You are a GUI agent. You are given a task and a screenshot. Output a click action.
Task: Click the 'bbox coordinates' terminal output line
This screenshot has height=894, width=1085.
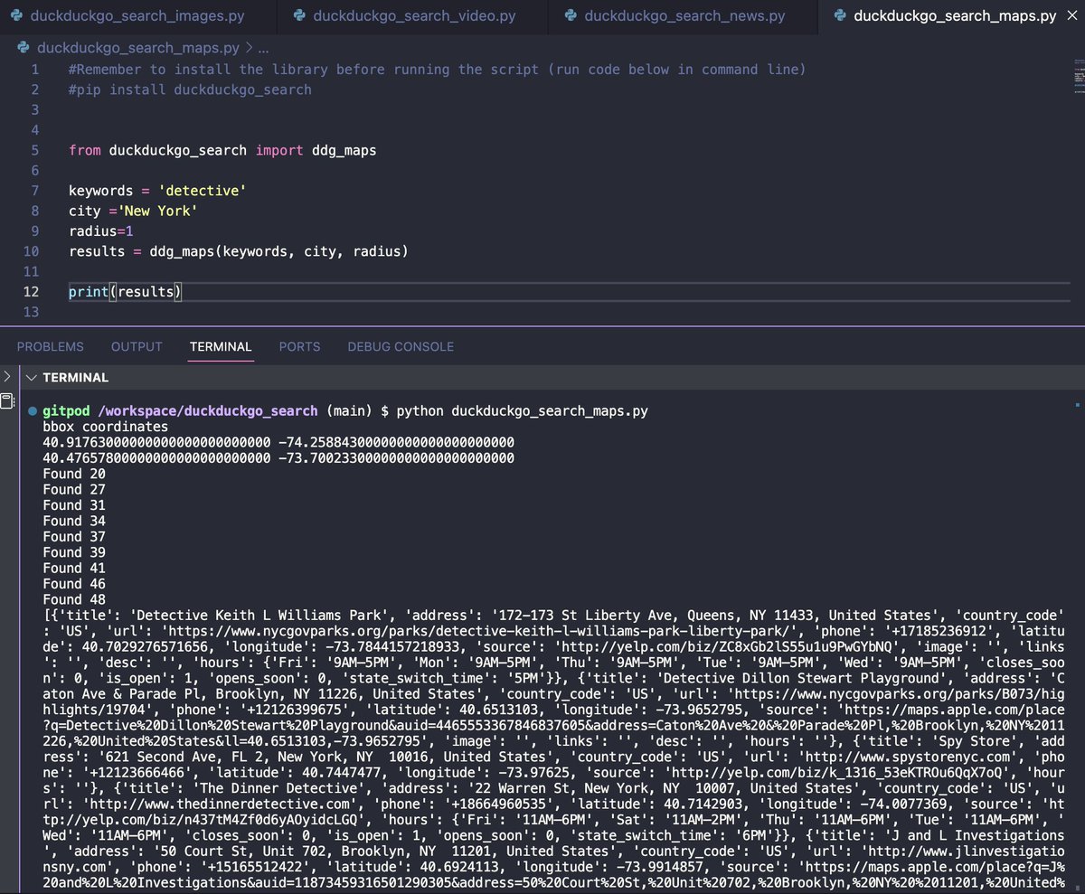[x=106, y=427]
